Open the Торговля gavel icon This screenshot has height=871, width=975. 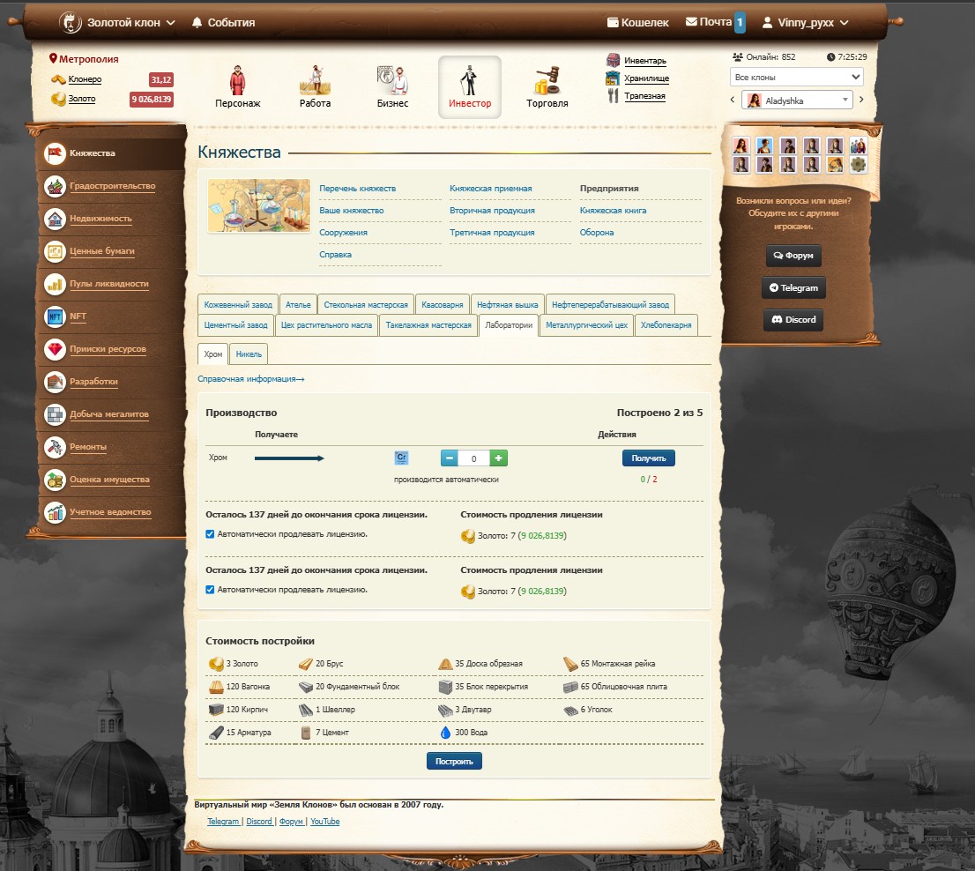[x=547, y=81]
